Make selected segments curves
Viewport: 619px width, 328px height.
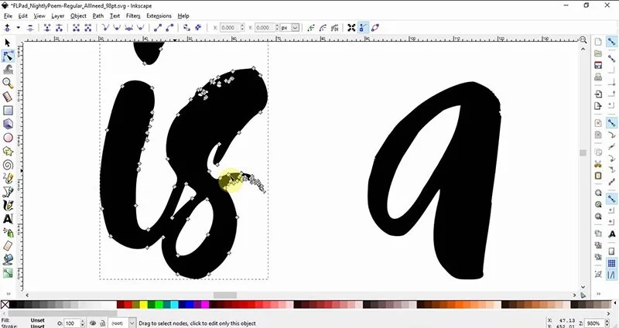[169, 28]
